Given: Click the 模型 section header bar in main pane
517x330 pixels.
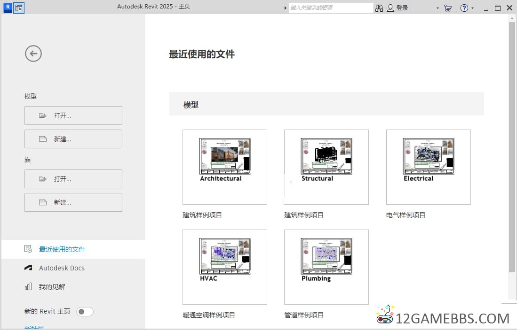Looking at the screenshot, I should (326, 104).
